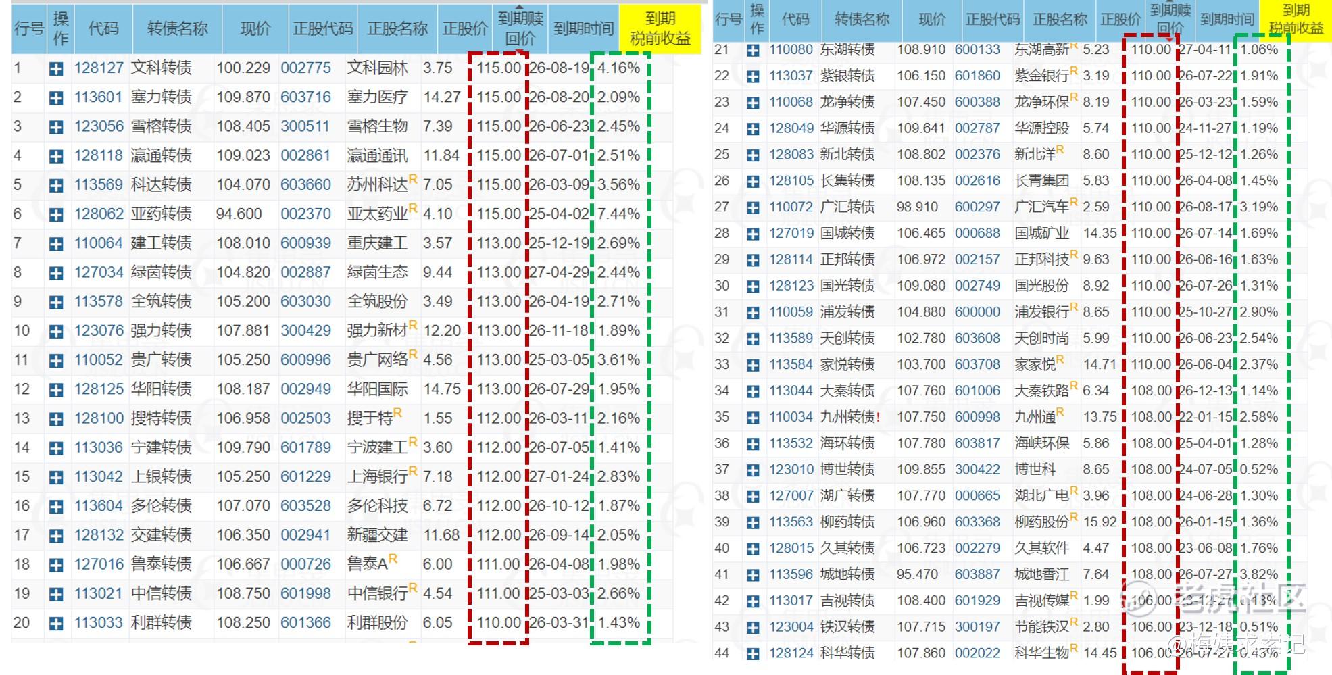Select stock name 新疆交建
1332x675 pixels.
point(378,535)
